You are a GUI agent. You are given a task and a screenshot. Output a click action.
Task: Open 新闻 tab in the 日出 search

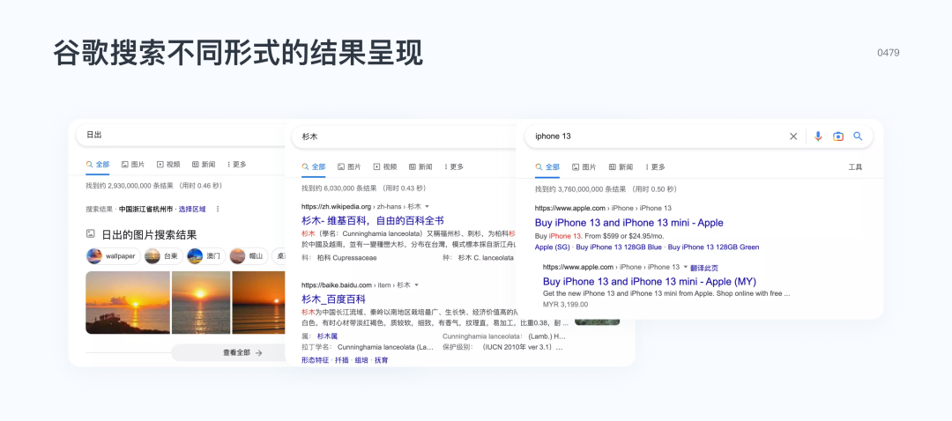pyautogui.click(x=204, y=165)
